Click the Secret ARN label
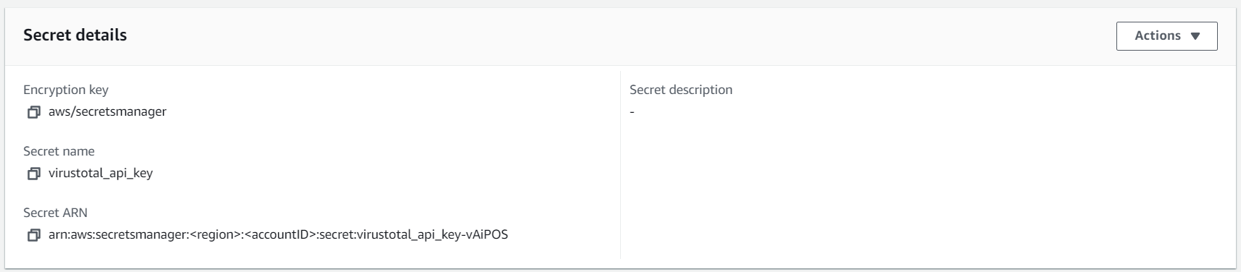The height and width of the screenshot is (272, 1241). point(55,213)
